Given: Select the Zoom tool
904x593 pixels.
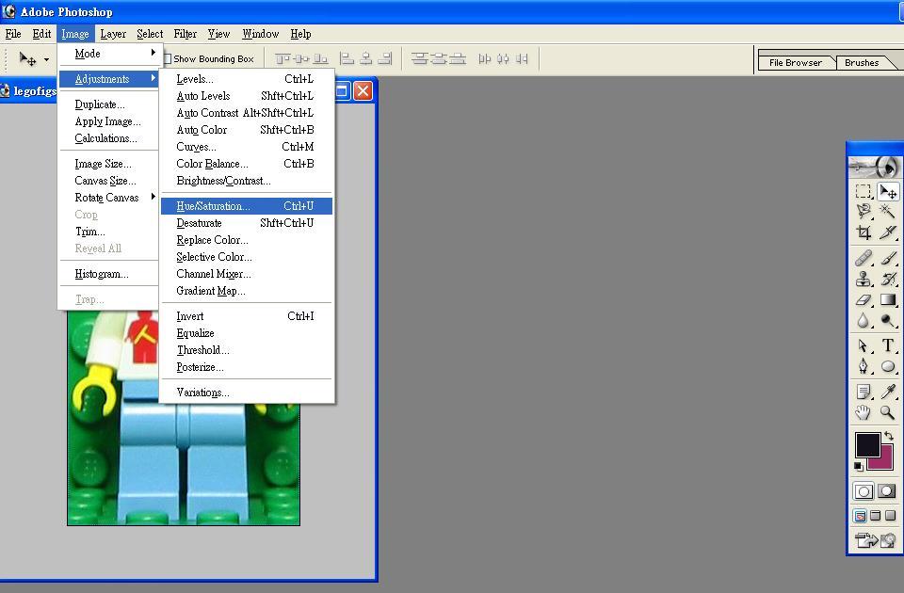Looking at the screenshot, I should click(888, 412).
